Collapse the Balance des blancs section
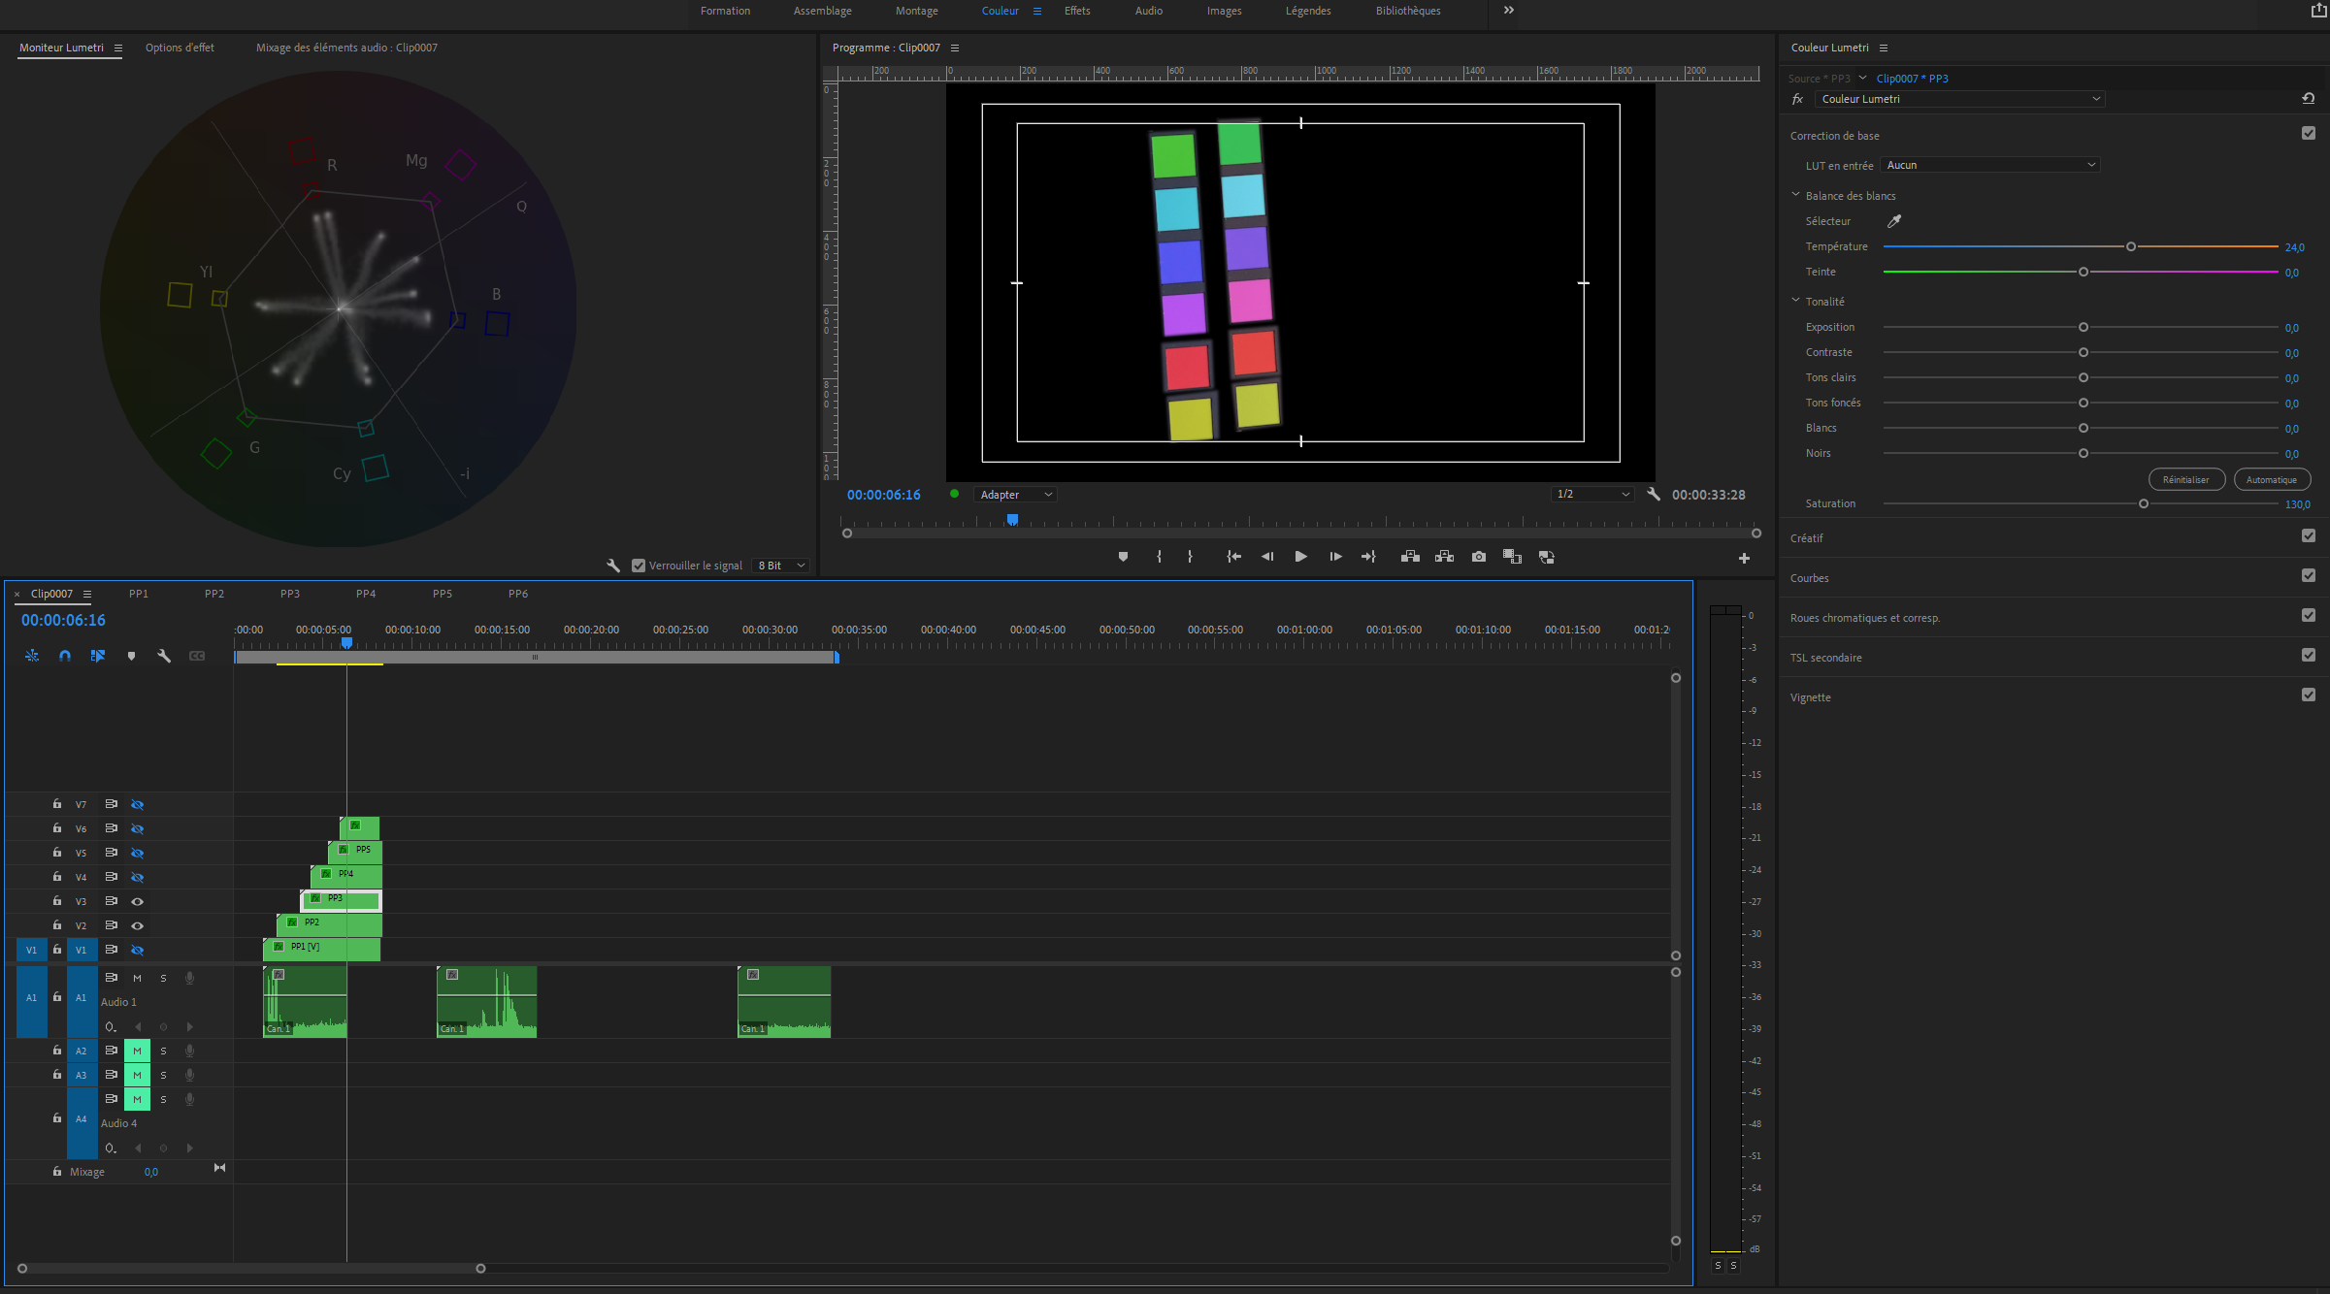Screen dimensions: 2330x1294 pyautogui.click(x=1795, y=195)
